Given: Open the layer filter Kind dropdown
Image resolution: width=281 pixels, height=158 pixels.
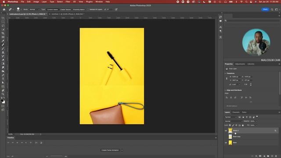Looking at the screenshot, I should (231, 117).
